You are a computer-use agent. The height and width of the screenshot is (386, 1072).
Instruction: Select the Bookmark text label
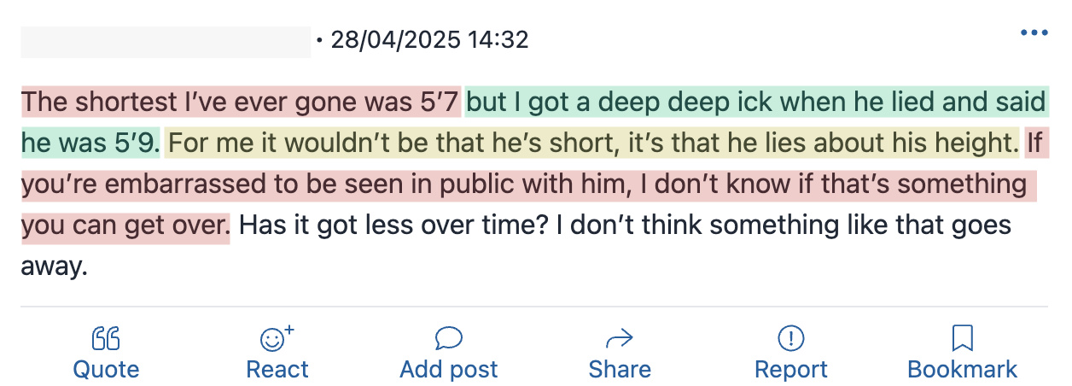point(963,369)
